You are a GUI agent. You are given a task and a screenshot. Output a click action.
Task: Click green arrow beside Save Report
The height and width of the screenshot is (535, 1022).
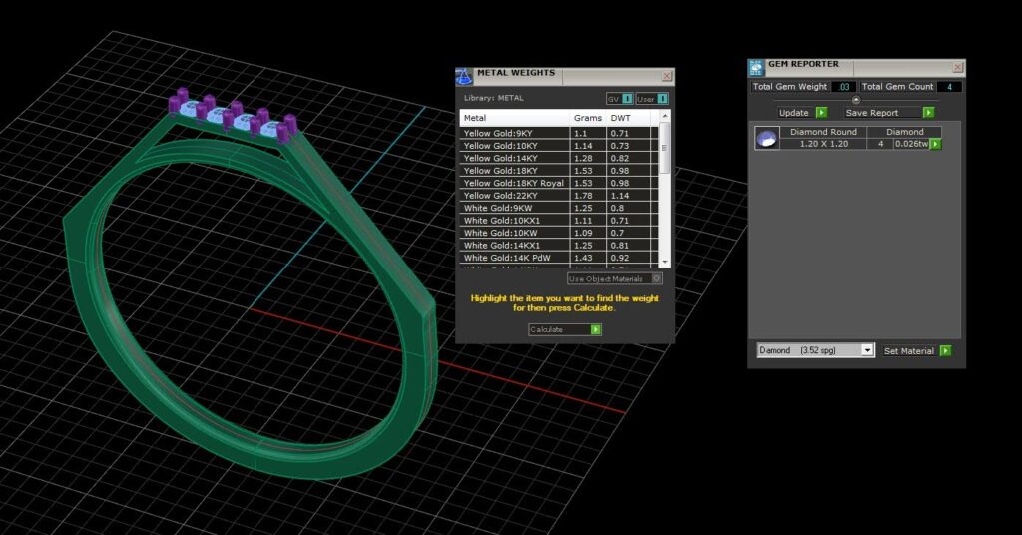point(929,113)
